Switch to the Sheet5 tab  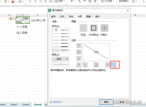pyautogui.click(x=26, y=105)
